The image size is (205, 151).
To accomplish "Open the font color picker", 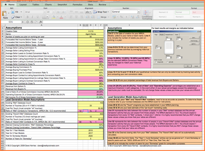I will 63,17.
